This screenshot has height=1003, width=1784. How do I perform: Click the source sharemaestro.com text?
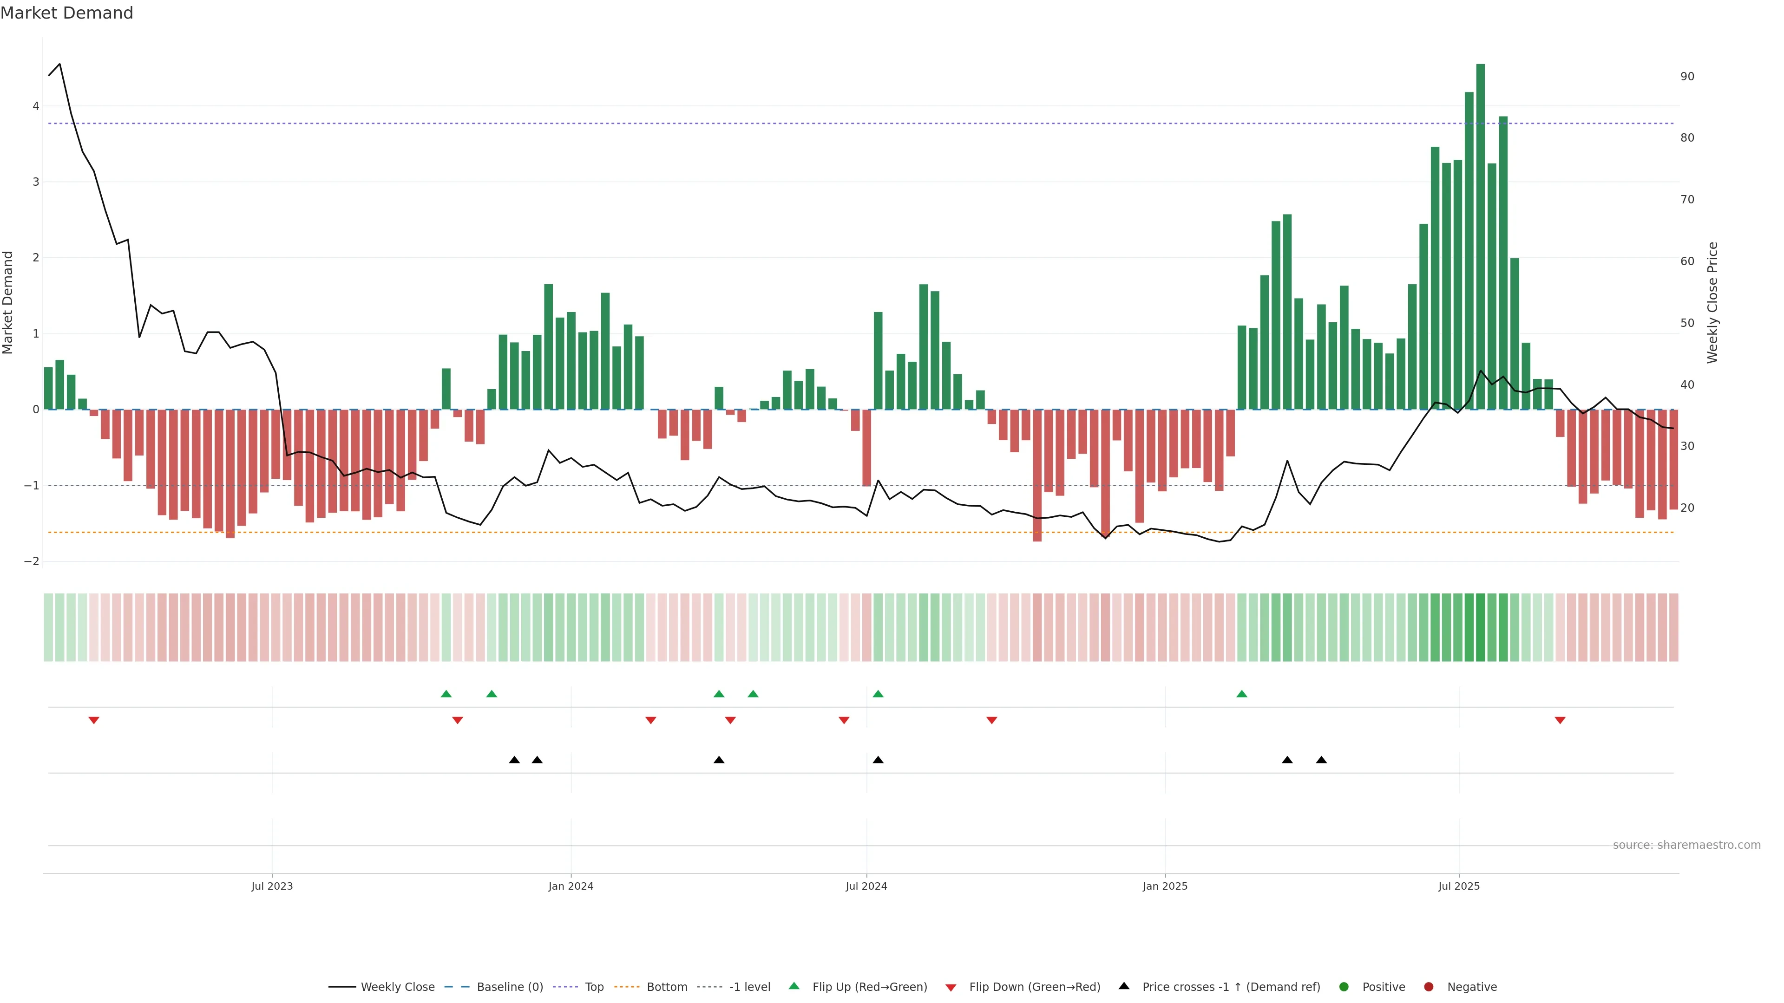click(x=1686, y=845)
